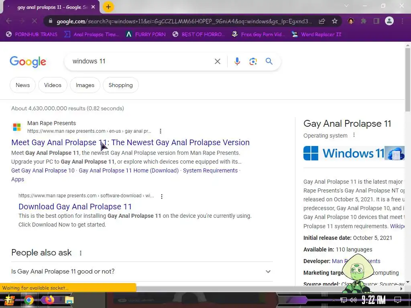Click the System Requirements sitelink
Image resolution: width=411 pixels, height=308 pixels.
click(210, 170)
